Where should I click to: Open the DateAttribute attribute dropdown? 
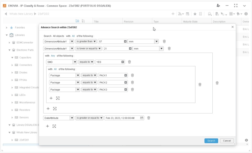point(72,118)
